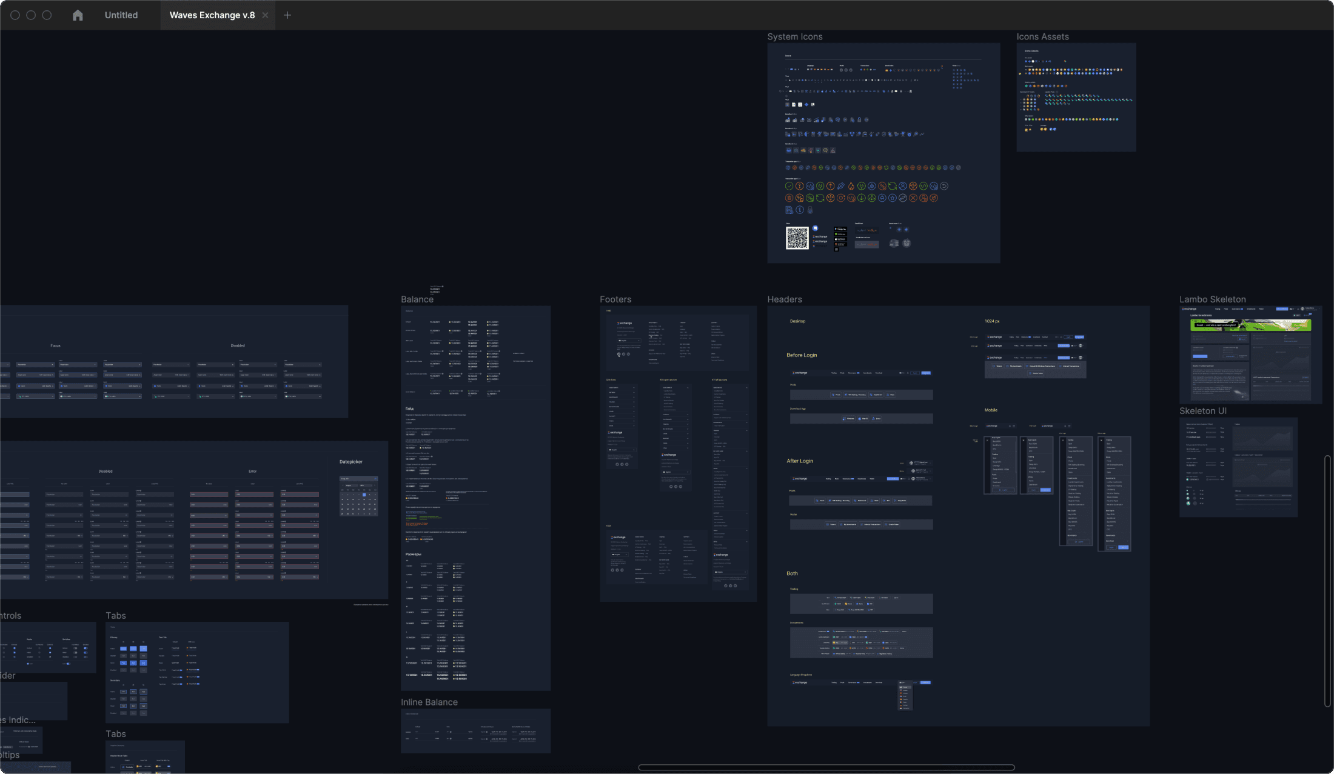Click the red X circle icon
The image size is (1334, 774).
(913, 198)
